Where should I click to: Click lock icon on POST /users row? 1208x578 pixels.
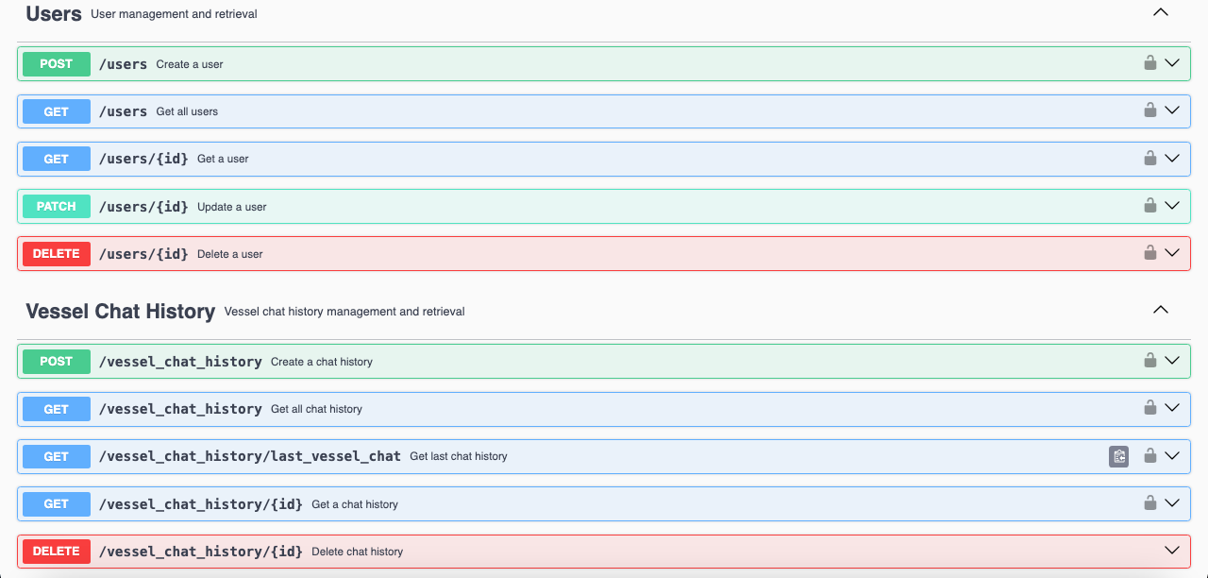tap(1149, 63)
